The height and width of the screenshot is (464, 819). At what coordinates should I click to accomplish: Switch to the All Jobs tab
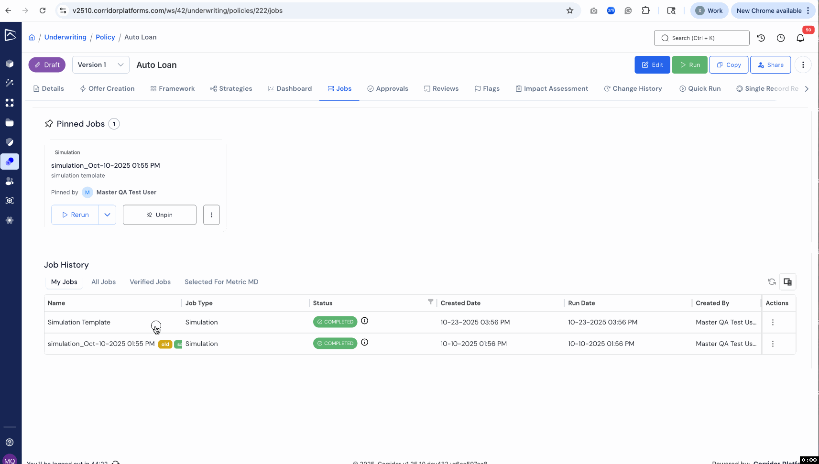pos(103,282)
